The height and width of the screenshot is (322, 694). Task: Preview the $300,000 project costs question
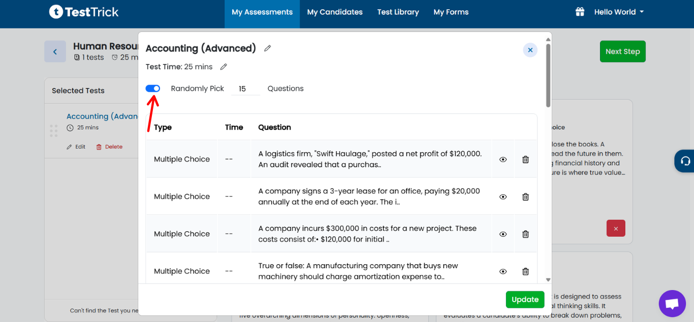click(x=503, y=234)
